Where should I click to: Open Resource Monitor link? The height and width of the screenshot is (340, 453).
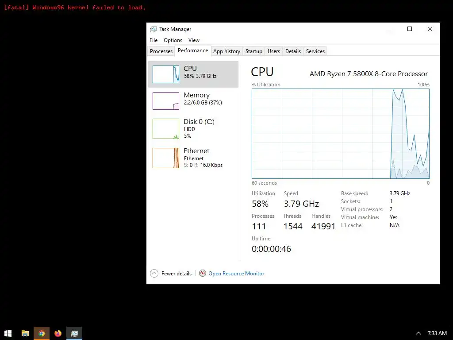[x=236, y=274]
